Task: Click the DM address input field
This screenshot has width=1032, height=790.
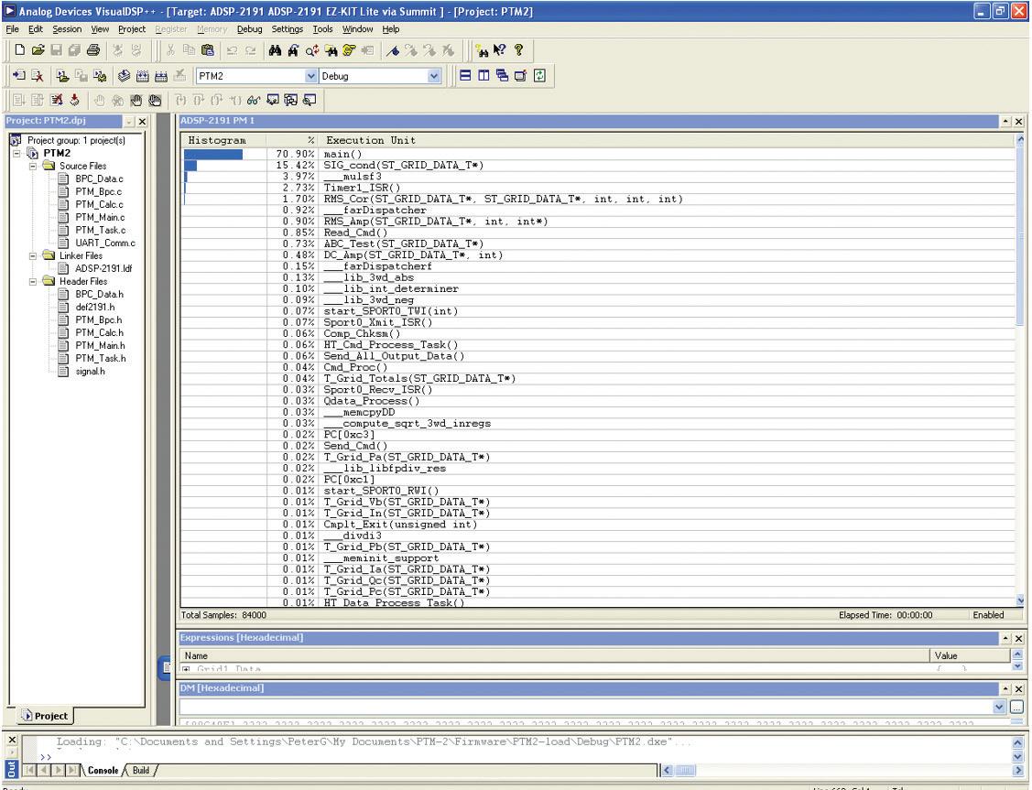Action: point(586,707)
